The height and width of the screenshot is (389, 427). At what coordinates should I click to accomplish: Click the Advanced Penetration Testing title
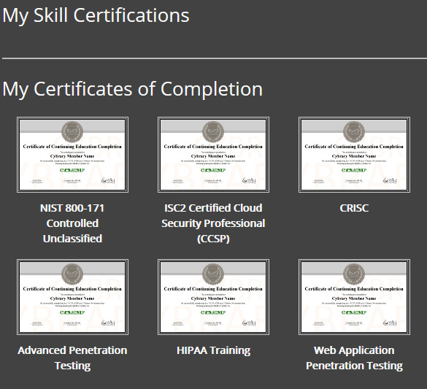point(72,358)
